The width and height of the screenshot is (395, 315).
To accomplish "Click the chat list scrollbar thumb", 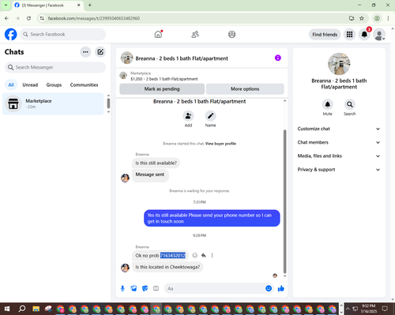I will coord(108,103).
